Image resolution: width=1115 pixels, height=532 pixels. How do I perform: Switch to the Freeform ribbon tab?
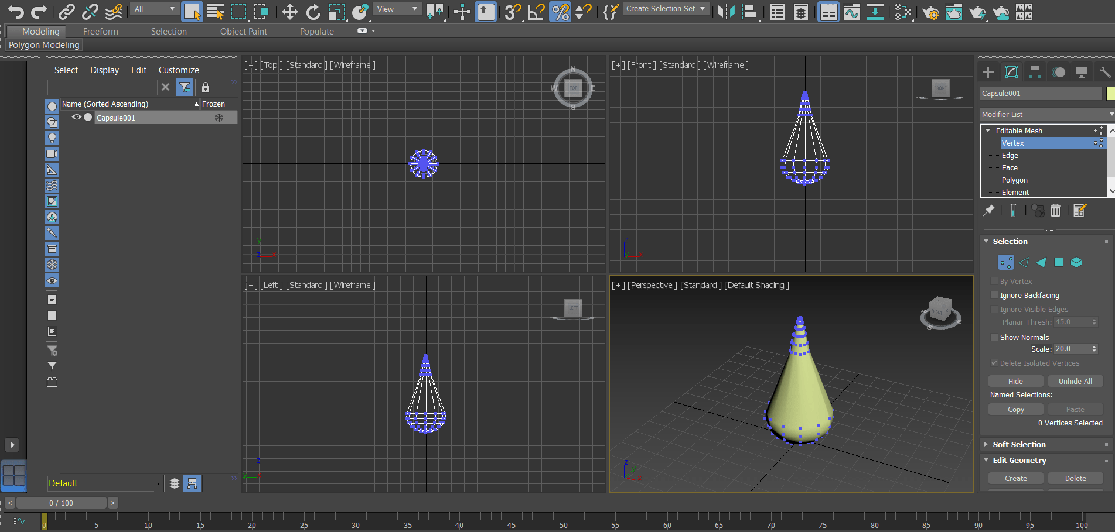(x=100, y=32)
